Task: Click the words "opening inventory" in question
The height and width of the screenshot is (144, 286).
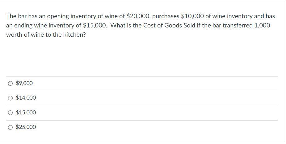Action: (x=72, y=16)
